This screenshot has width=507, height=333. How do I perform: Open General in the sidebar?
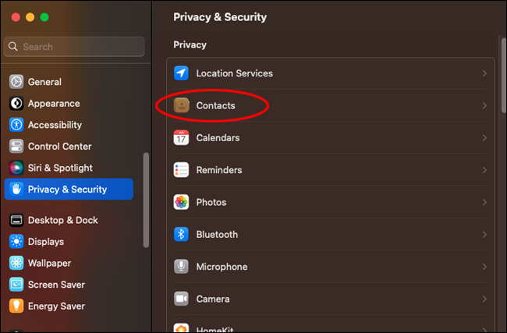(44, 82)
